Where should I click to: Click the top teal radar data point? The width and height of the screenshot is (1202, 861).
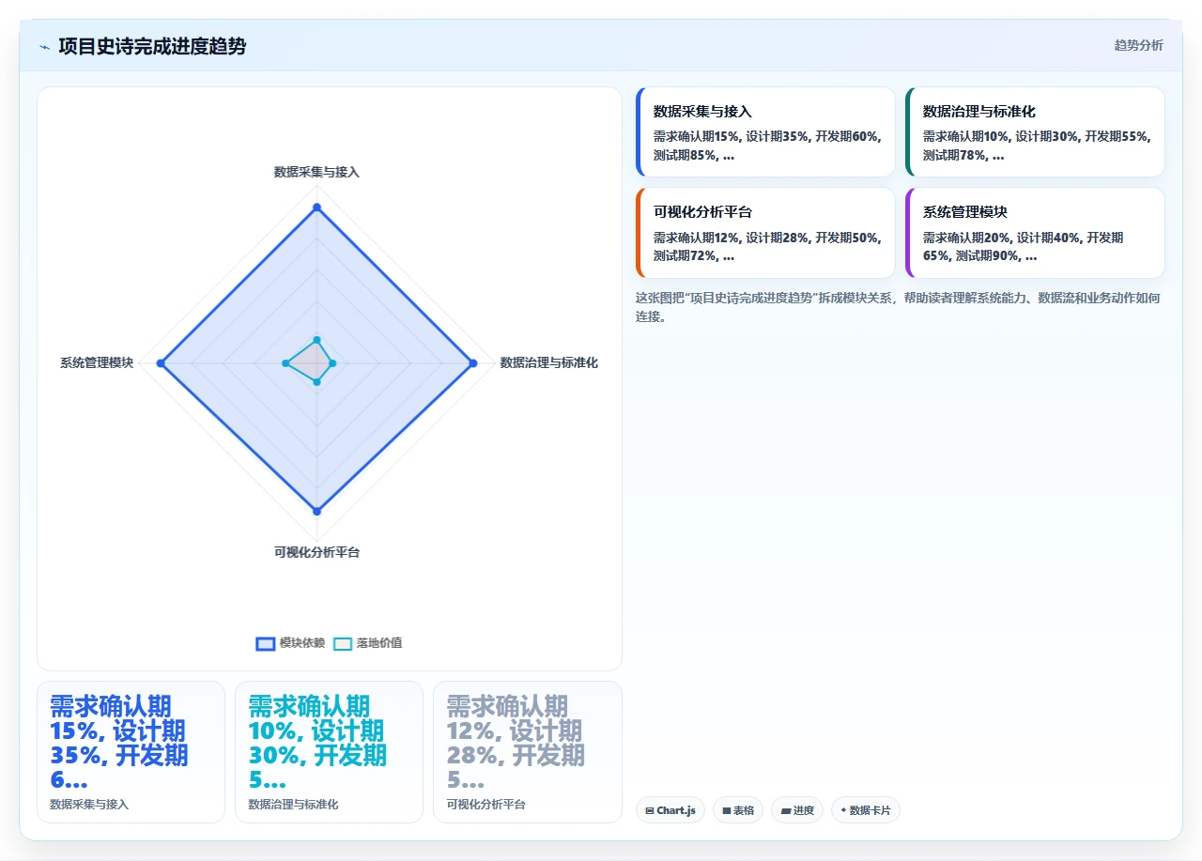[x=316, y=340]
